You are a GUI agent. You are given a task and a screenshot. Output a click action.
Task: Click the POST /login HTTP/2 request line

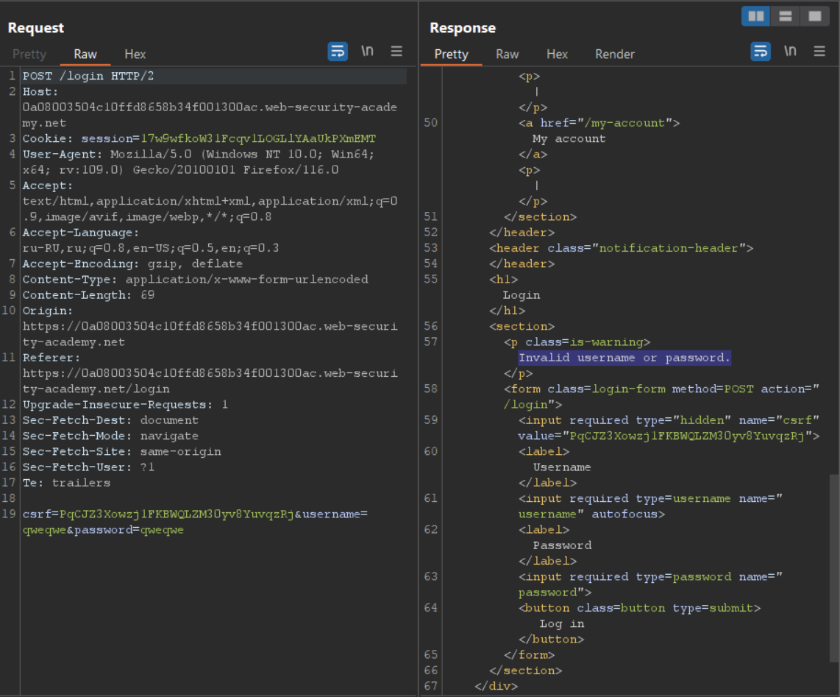[88, 76]
